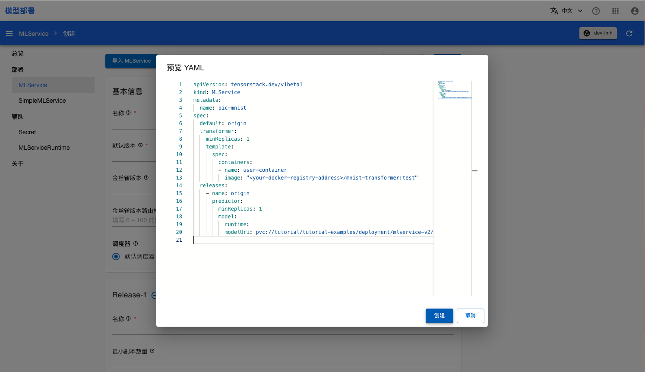Click 'runtime:' on line 19
The width and height of the screenshot is (645, 372).
coord(237,224)
